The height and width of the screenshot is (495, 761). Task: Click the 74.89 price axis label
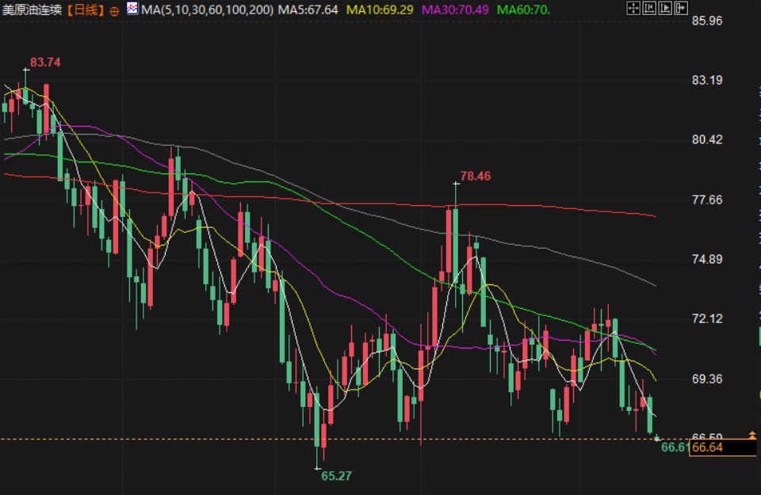(x=706, y=259)
